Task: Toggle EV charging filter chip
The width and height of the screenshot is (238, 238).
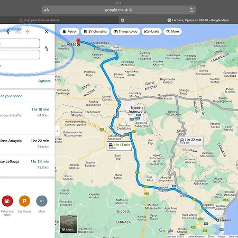Action: click(95, 32)
